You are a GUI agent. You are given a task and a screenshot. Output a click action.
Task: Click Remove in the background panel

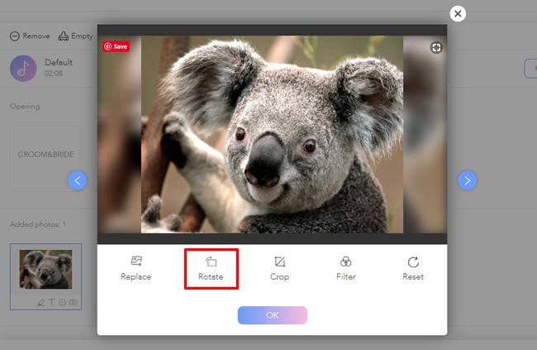coord(30,36)
